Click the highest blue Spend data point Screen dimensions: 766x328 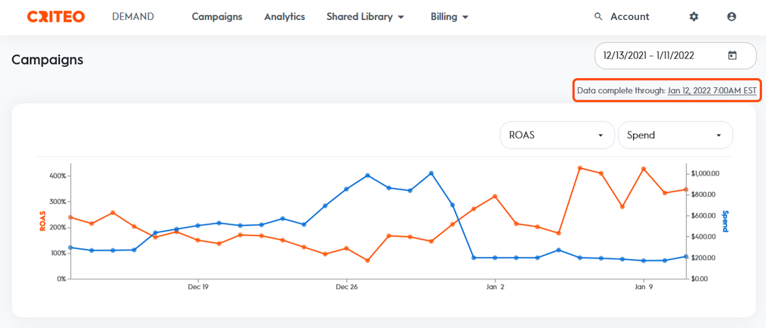(431, 173)
